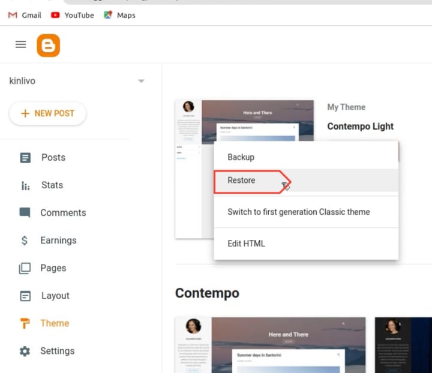
Task: Click the Contempo Light theme name
Action: 360,127
